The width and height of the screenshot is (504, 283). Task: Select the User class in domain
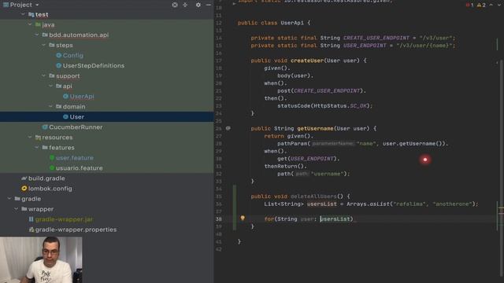(x=77, y=117)
